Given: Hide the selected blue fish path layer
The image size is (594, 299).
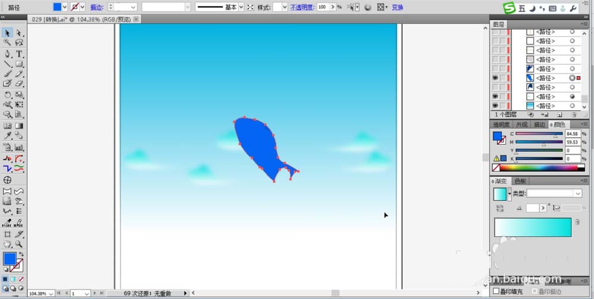Looking at the screenshot, I should [495, 78].
